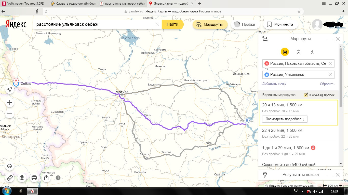Open the Маршруты routes button

coord(210,24)
